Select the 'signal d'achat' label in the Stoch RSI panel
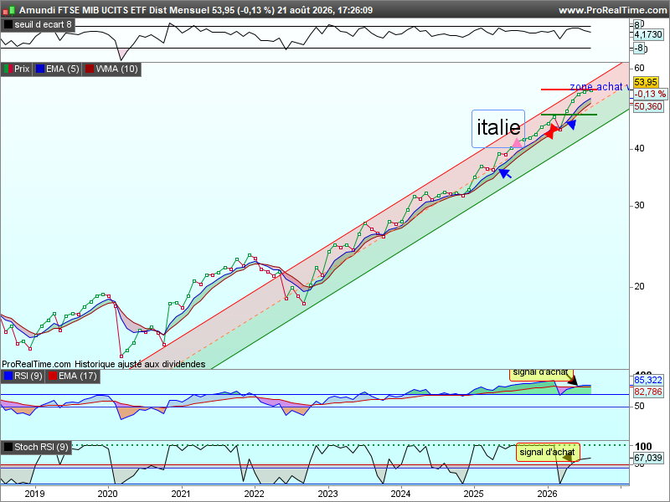The width and height of the screenshot is (670, 502). point(548,452)
